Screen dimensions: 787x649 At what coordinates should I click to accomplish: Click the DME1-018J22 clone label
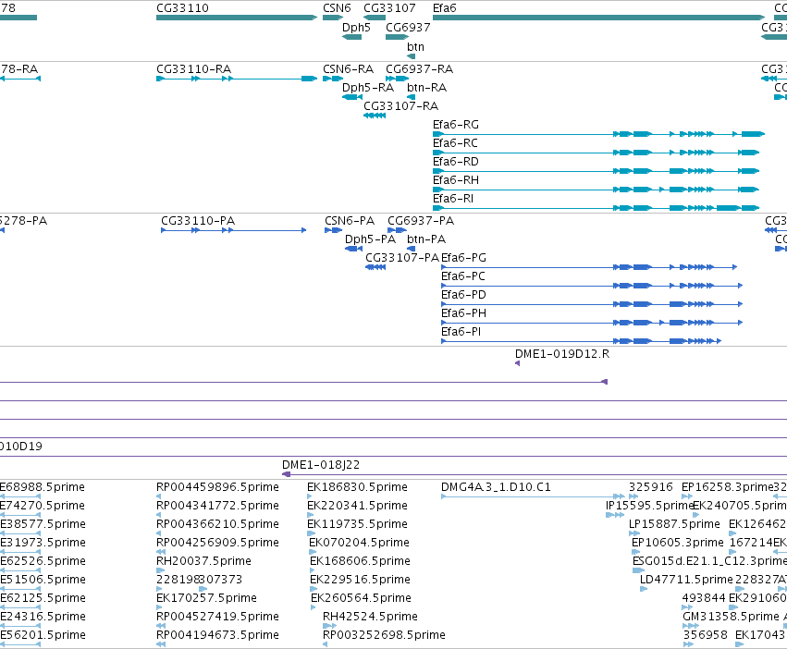321,465
